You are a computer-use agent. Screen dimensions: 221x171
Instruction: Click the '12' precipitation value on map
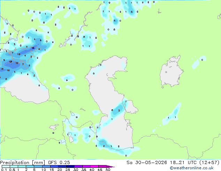tap(17, 63)
